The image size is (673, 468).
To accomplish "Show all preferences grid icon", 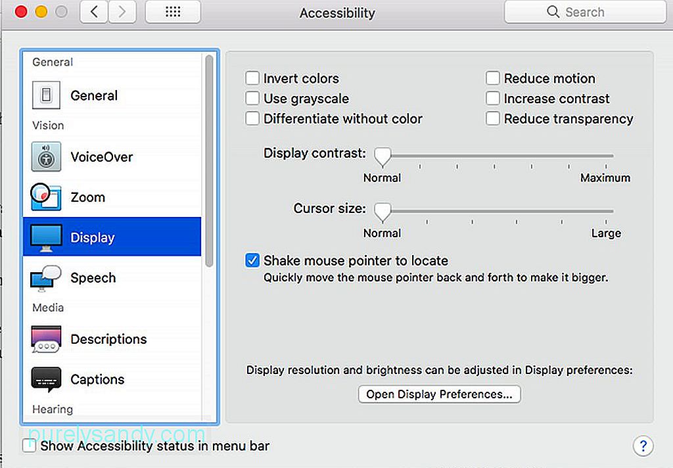I will [173, 12].
